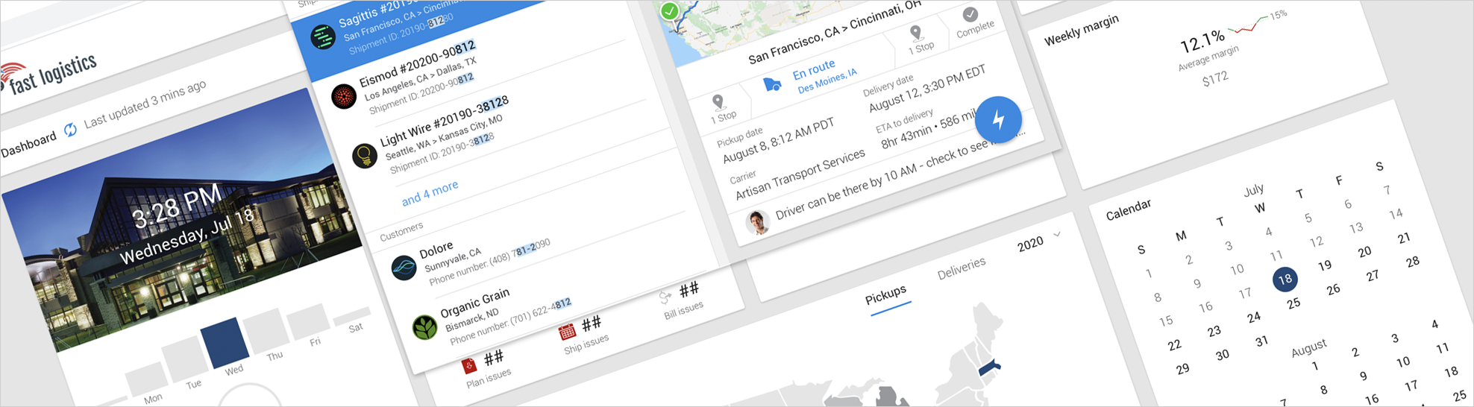Click the highlighted state on the map

coord(988,366)
